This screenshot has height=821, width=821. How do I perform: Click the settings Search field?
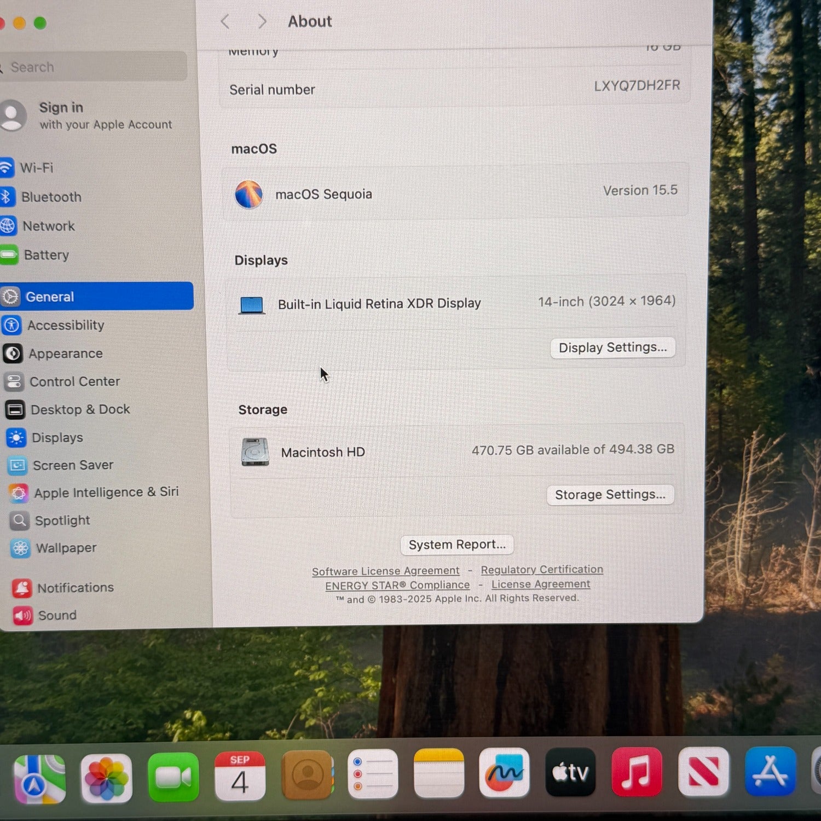(x=93, y=67)
